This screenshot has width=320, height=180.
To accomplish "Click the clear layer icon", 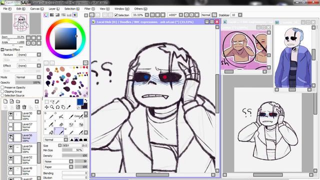I will pyautogui.click(x=18, y=107).
